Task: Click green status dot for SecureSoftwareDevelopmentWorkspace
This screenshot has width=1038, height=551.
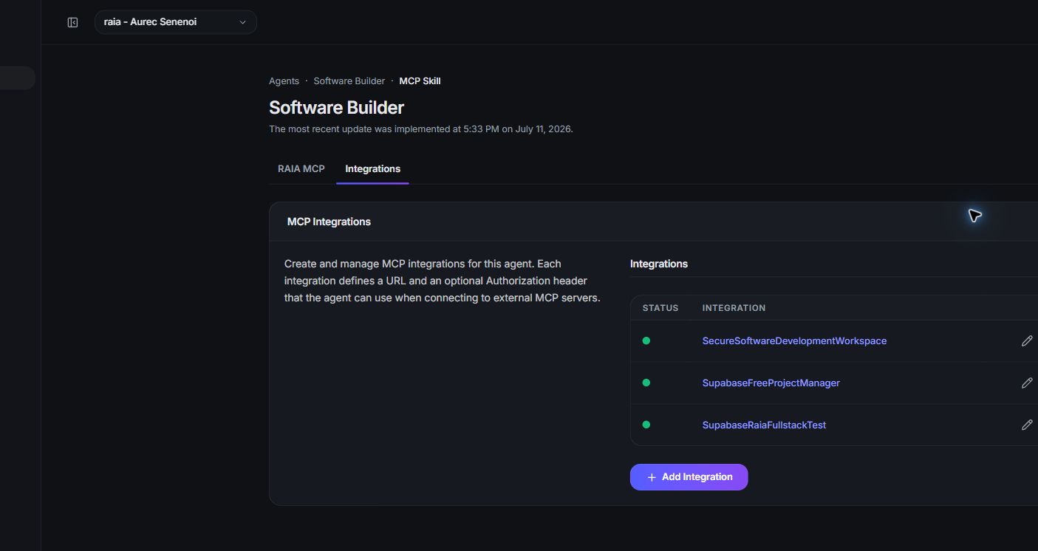Action: coord(646,340)
